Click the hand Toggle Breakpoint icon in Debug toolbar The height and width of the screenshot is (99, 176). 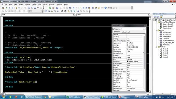(16, 8)
